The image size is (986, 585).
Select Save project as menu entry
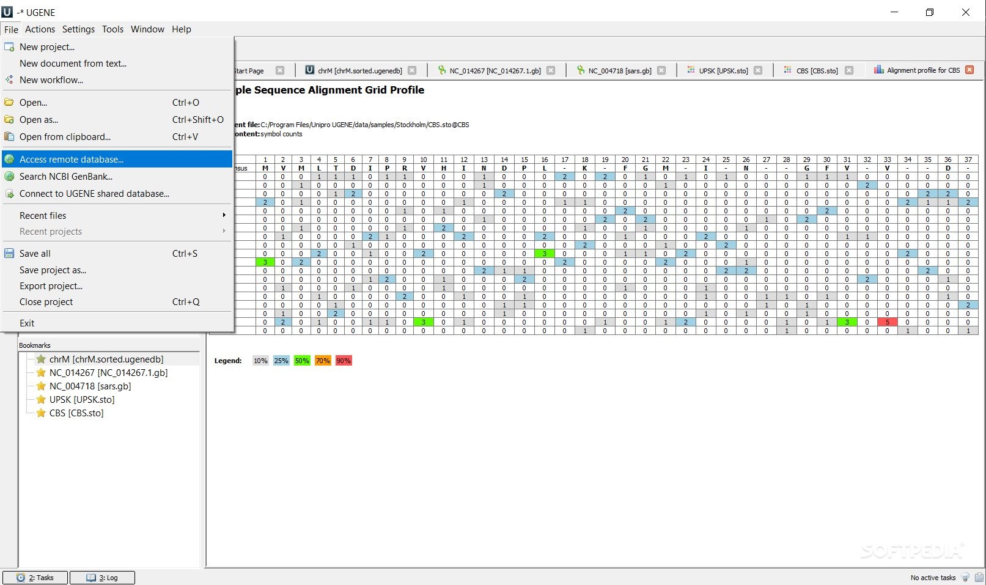[x=117, y=270]
